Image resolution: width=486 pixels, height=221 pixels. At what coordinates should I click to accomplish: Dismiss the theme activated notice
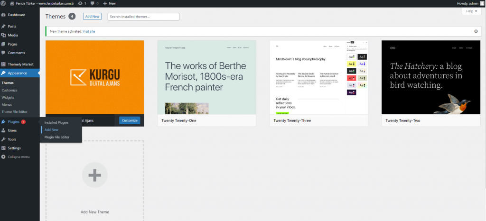[x=476, y=31]
